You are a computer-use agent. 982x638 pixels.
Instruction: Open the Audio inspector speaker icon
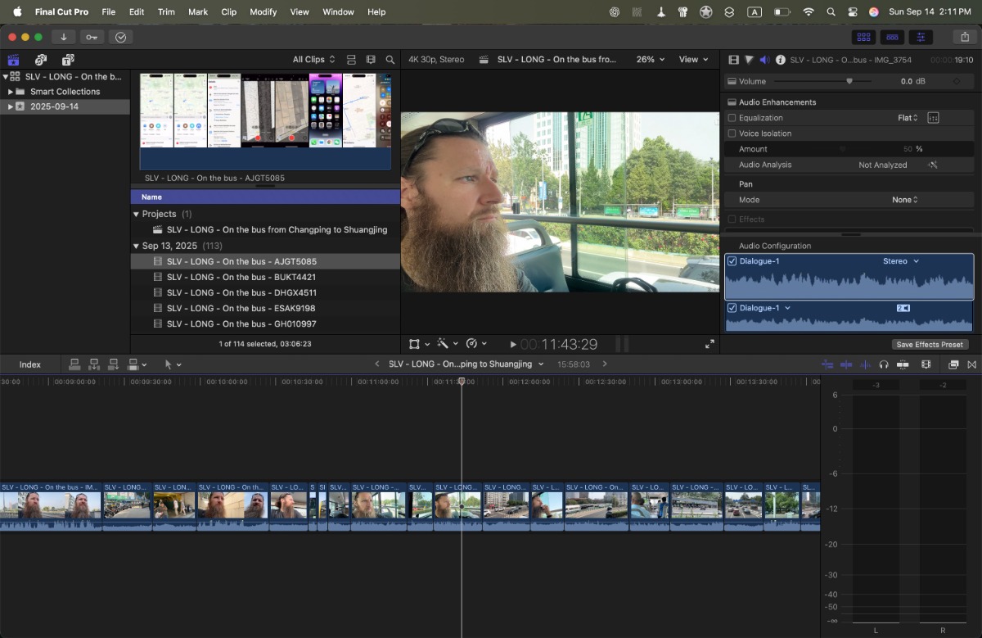pos(764,60)
